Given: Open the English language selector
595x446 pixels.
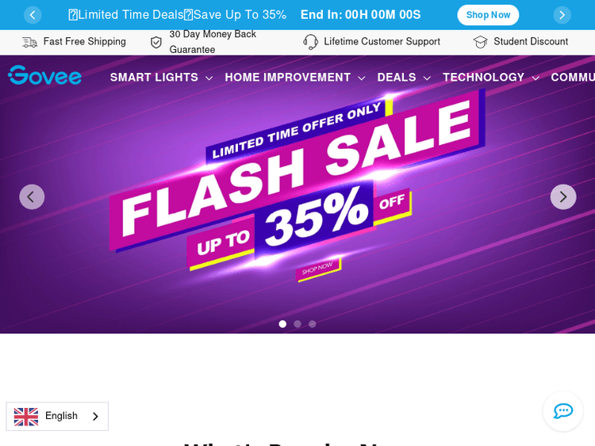Looking at the screenshot, I should click(x=57, y=416).
